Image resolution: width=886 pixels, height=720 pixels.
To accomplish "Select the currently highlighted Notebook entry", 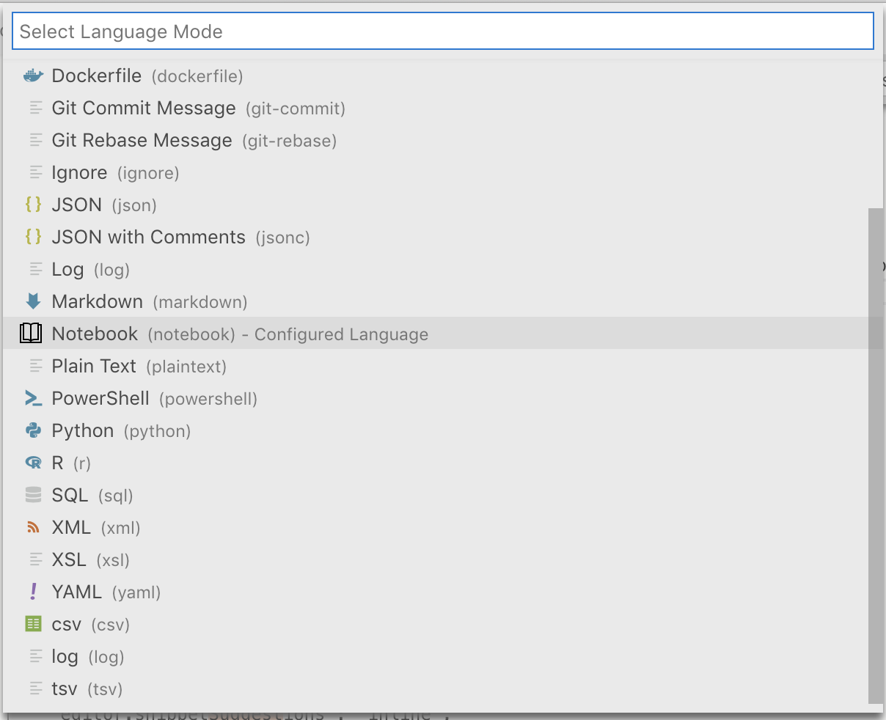I will point(95,334).
